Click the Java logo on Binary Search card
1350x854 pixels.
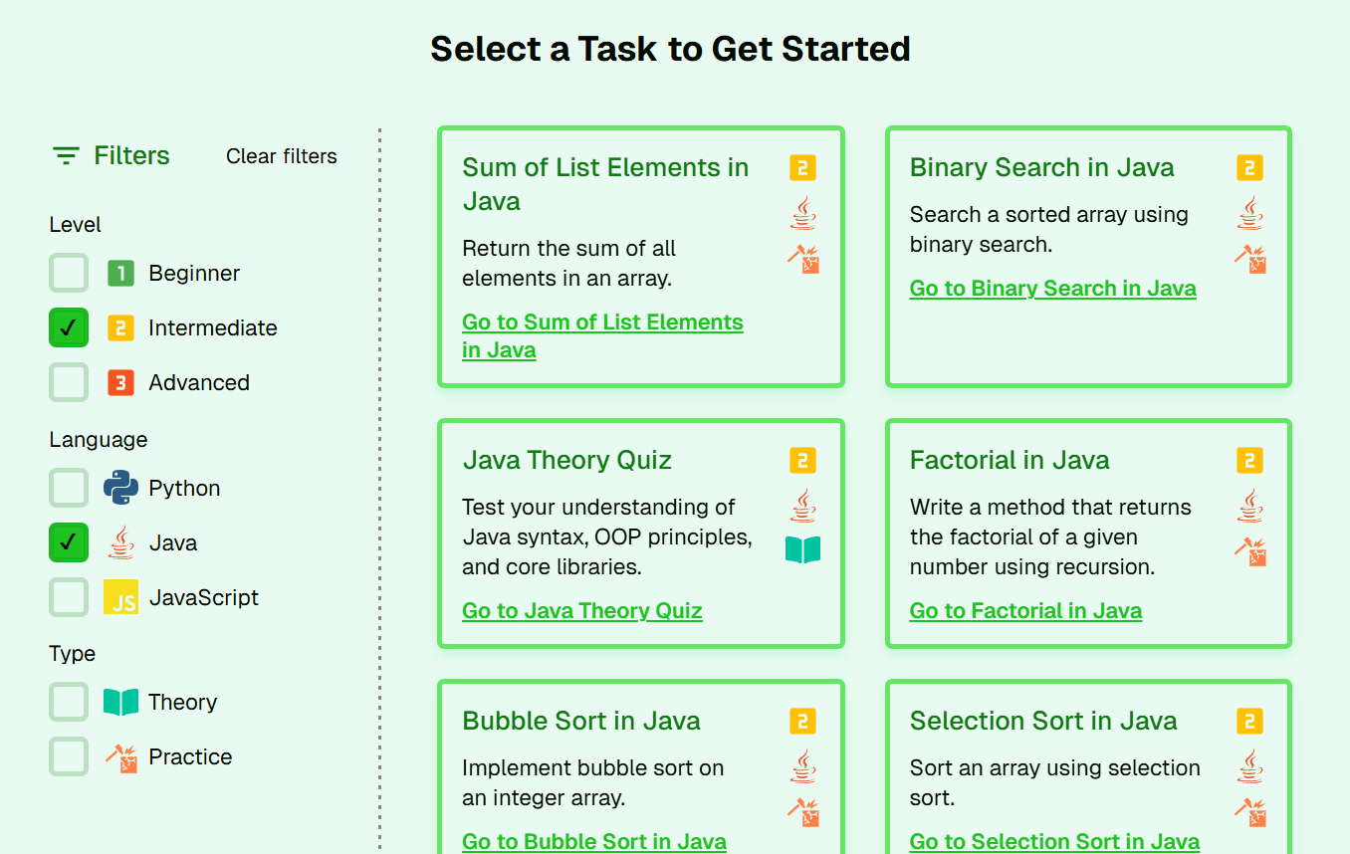click(x=1249, y=213)
